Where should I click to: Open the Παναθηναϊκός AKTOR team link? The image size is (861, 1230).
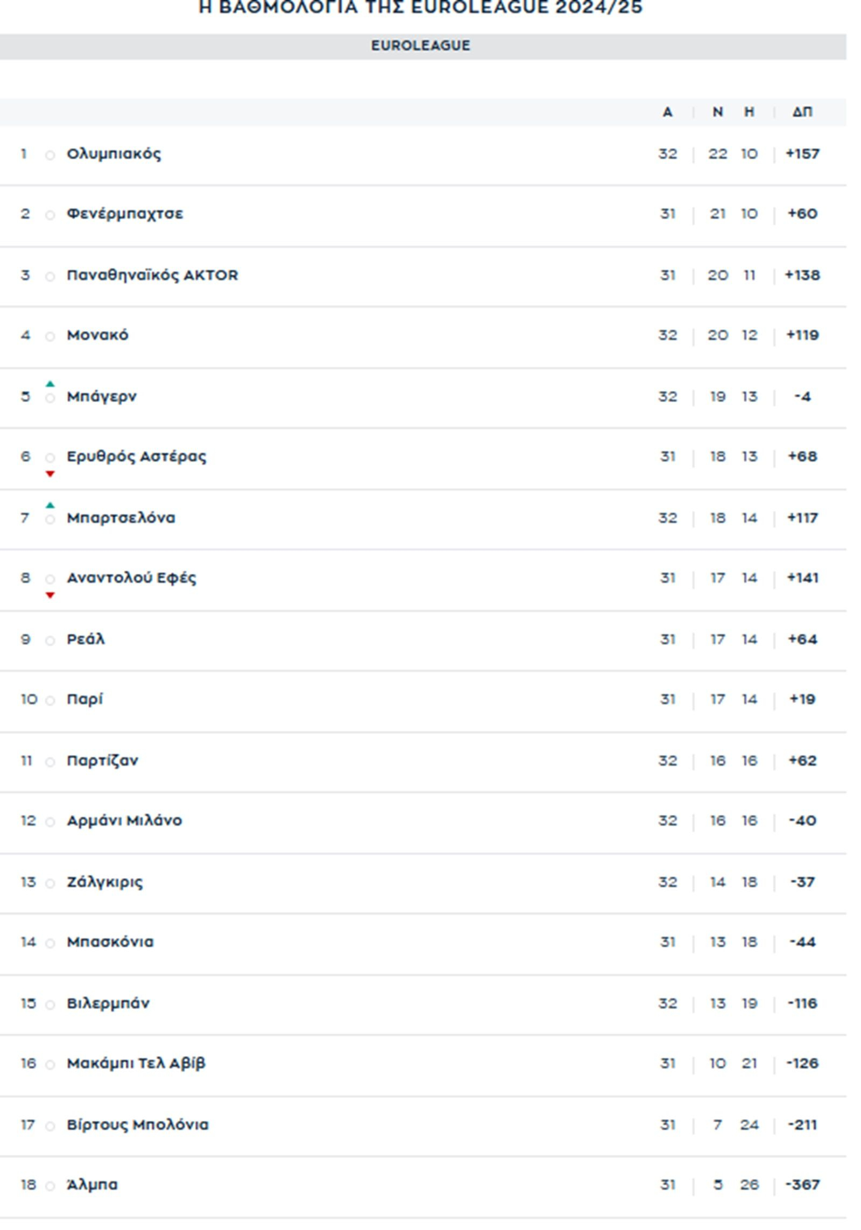coord(152,275)
